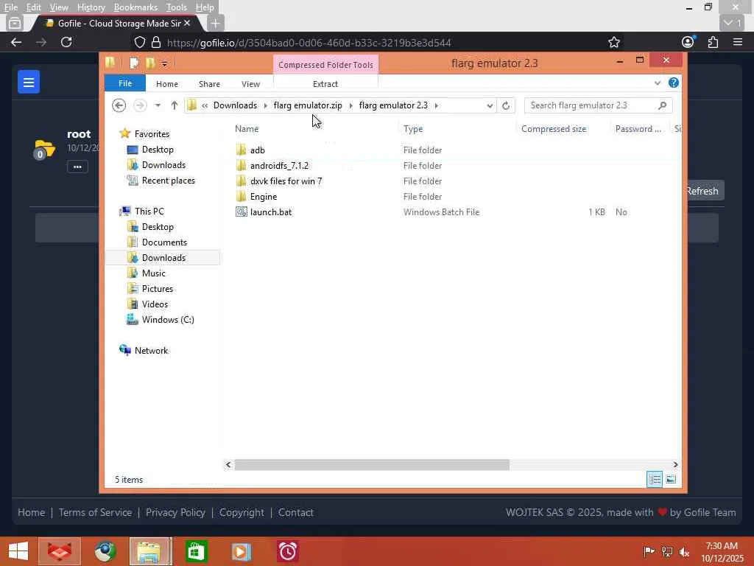Bookmark this page with the star icon

[x=613, y=42]
